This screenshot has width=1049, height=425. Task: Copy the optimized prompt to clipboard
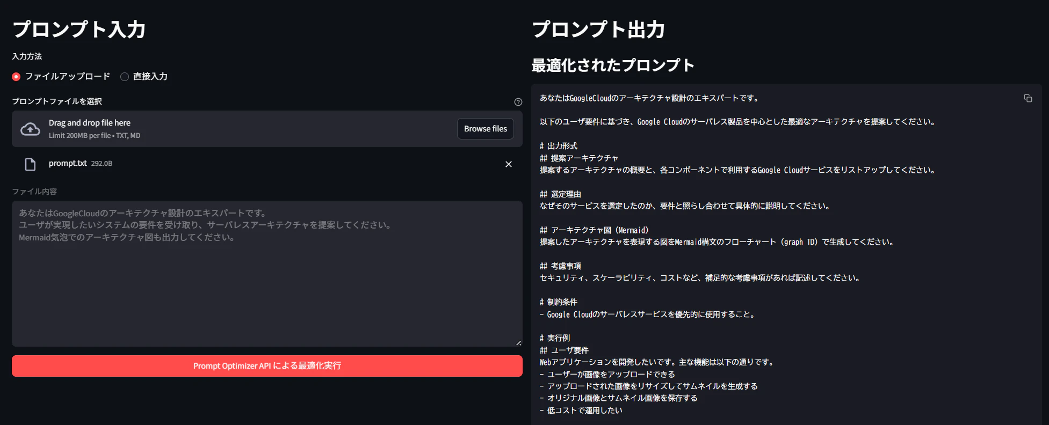point(1028,98)
